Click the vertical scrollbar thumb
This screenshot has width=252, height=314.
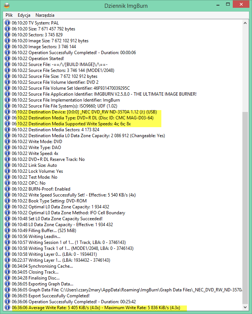pos(245,208)
